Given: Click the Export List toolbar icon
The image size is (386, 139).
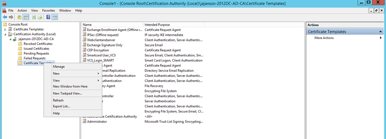Looking at the screenshot, I should tap(40, 17).
